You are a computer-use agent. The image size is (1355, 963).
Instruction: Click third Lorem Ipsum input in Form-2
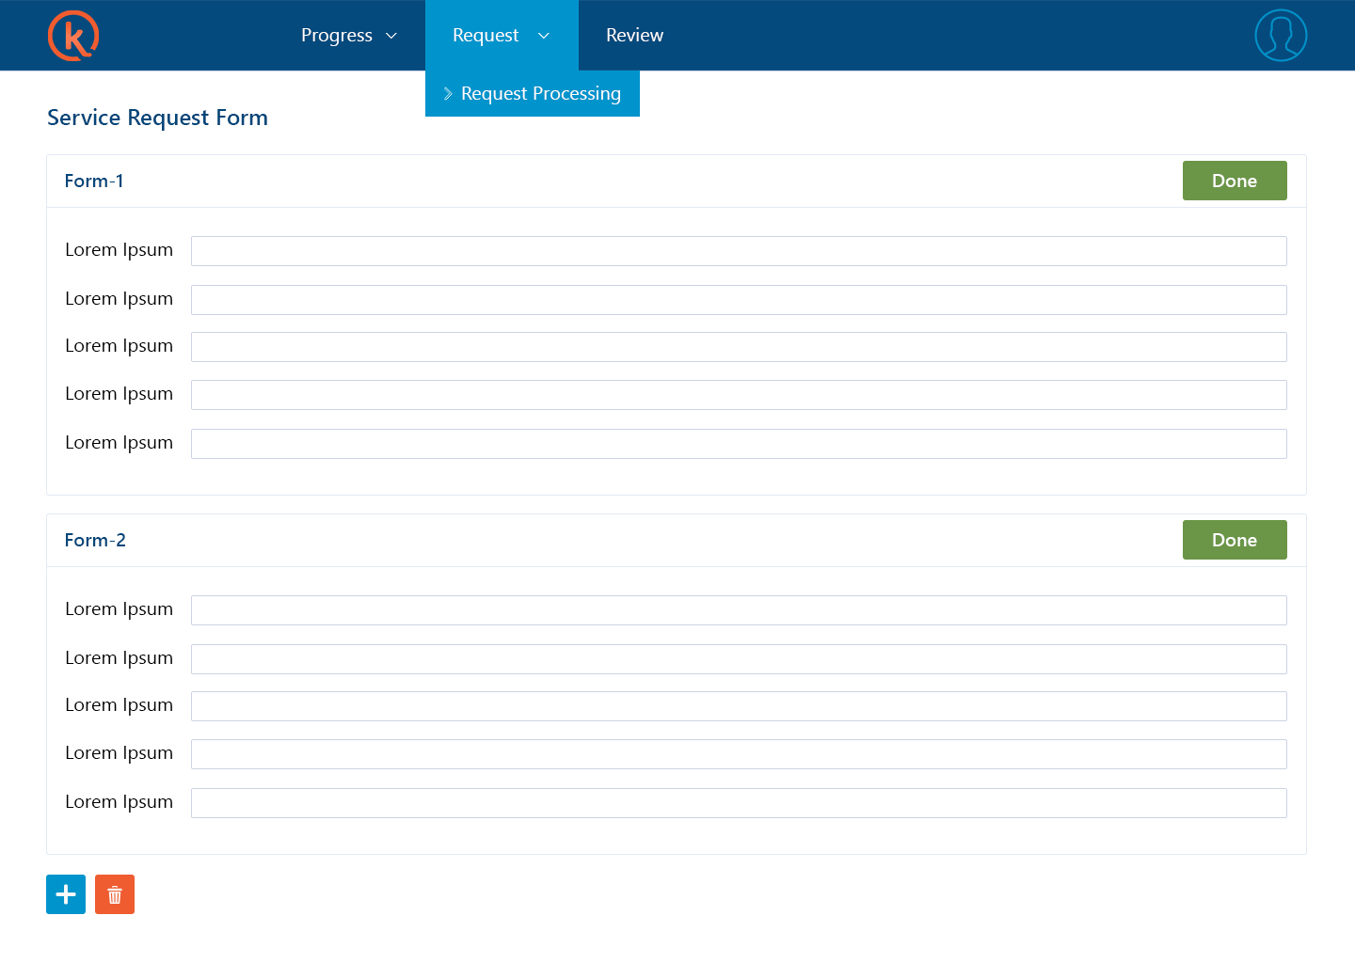pos(739,706)
